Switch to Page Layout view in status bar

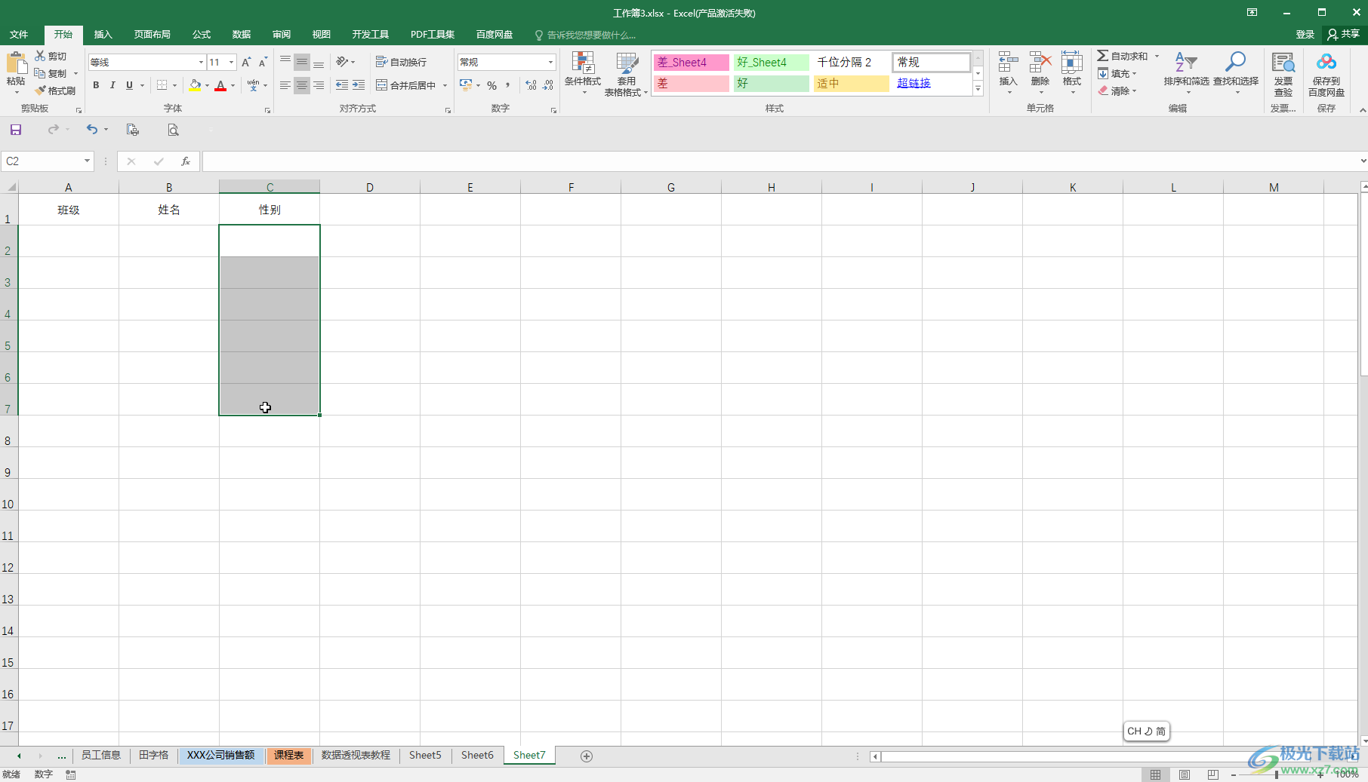[x=1185, y=774]
